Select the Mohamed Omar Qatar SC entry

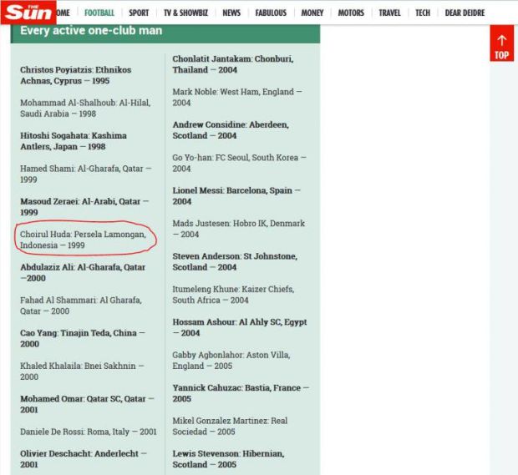pos(87,404)
